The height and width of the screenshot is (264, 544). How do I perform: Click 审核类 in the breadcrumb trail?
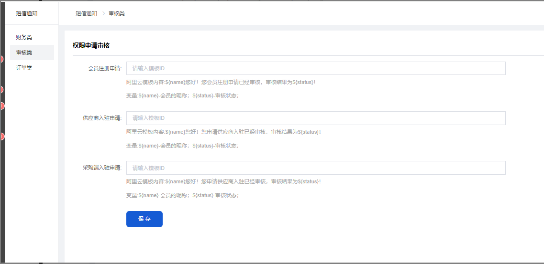coord(116,13)
